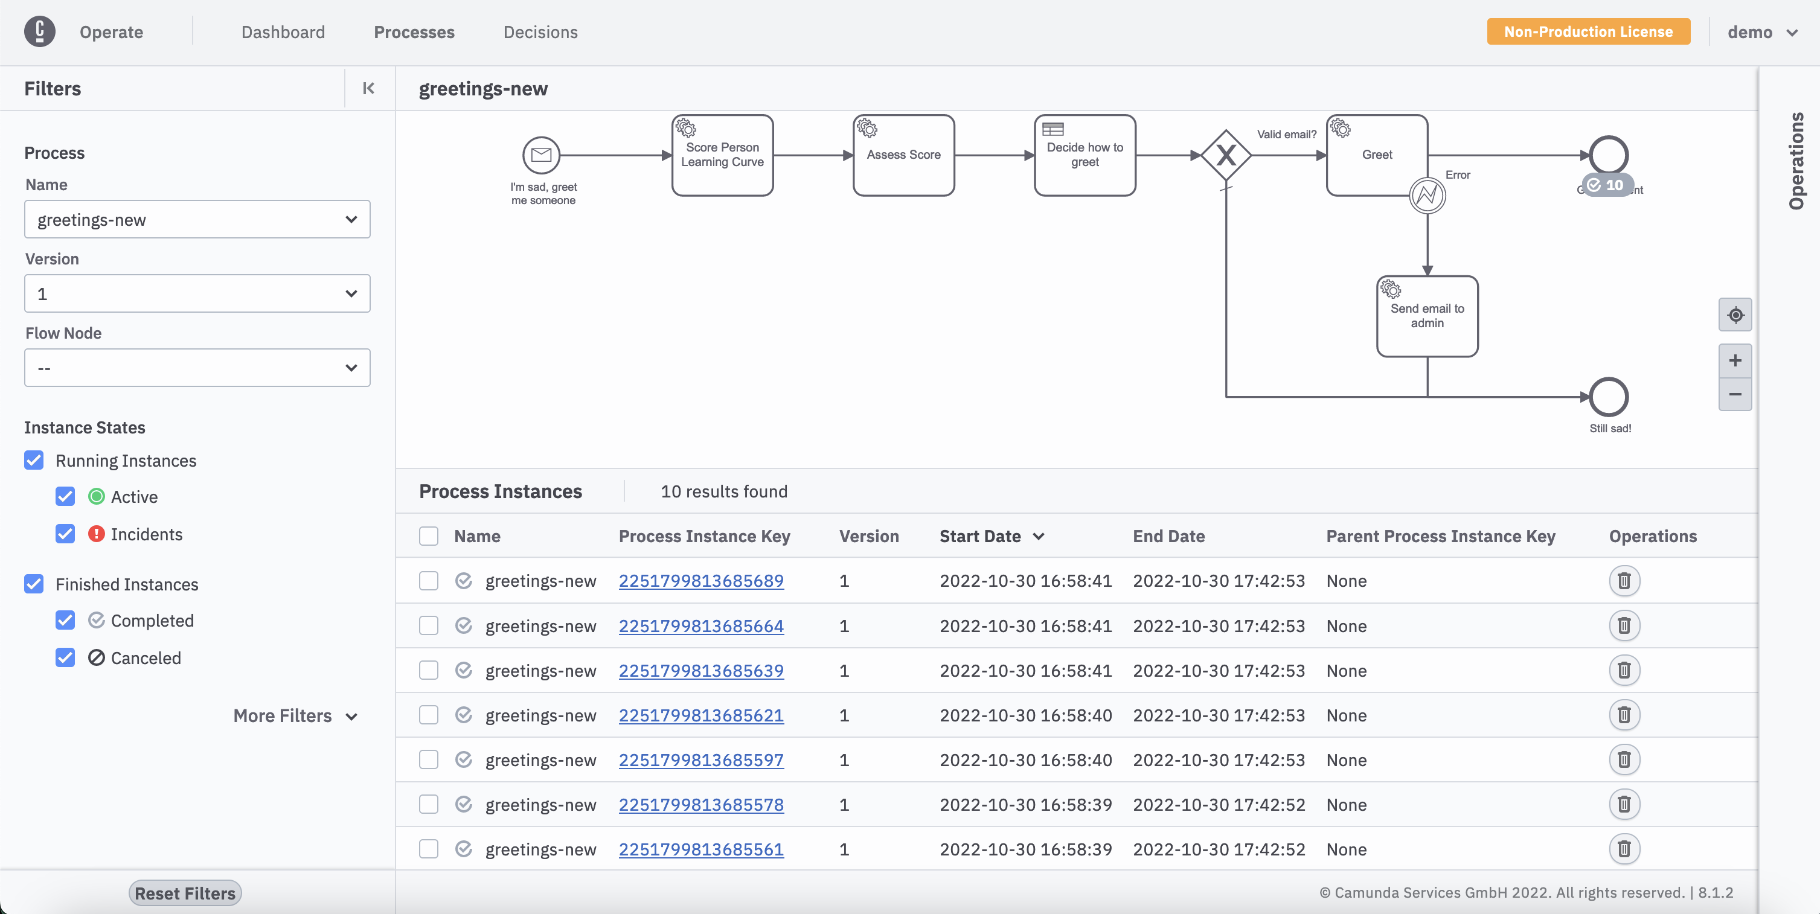Select the message start event icon
This screenshot has height=914, width=1820.
point(541,155)
